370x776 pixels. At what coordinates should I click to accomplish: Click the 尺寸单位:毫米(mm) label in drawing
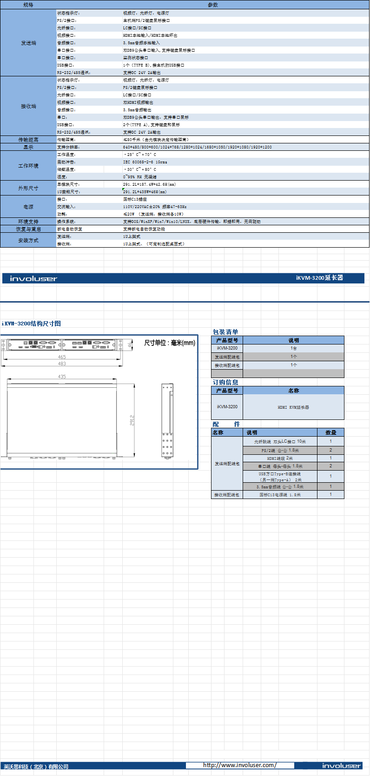(170, 343)
